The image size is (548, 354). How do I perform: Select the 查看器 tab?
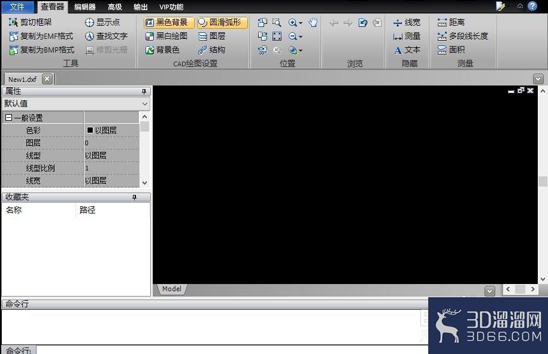pos(53,7)
